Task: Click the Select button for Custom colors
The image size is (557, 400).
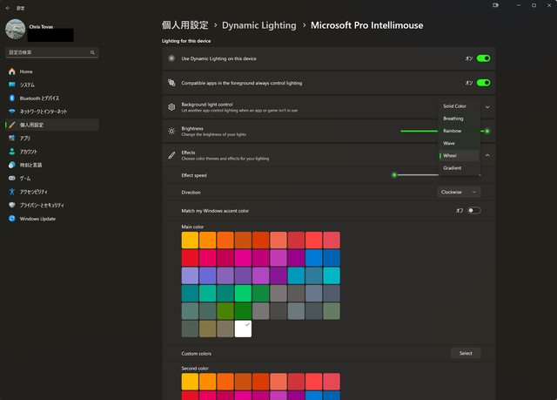Action: click(x=466, y=354)
